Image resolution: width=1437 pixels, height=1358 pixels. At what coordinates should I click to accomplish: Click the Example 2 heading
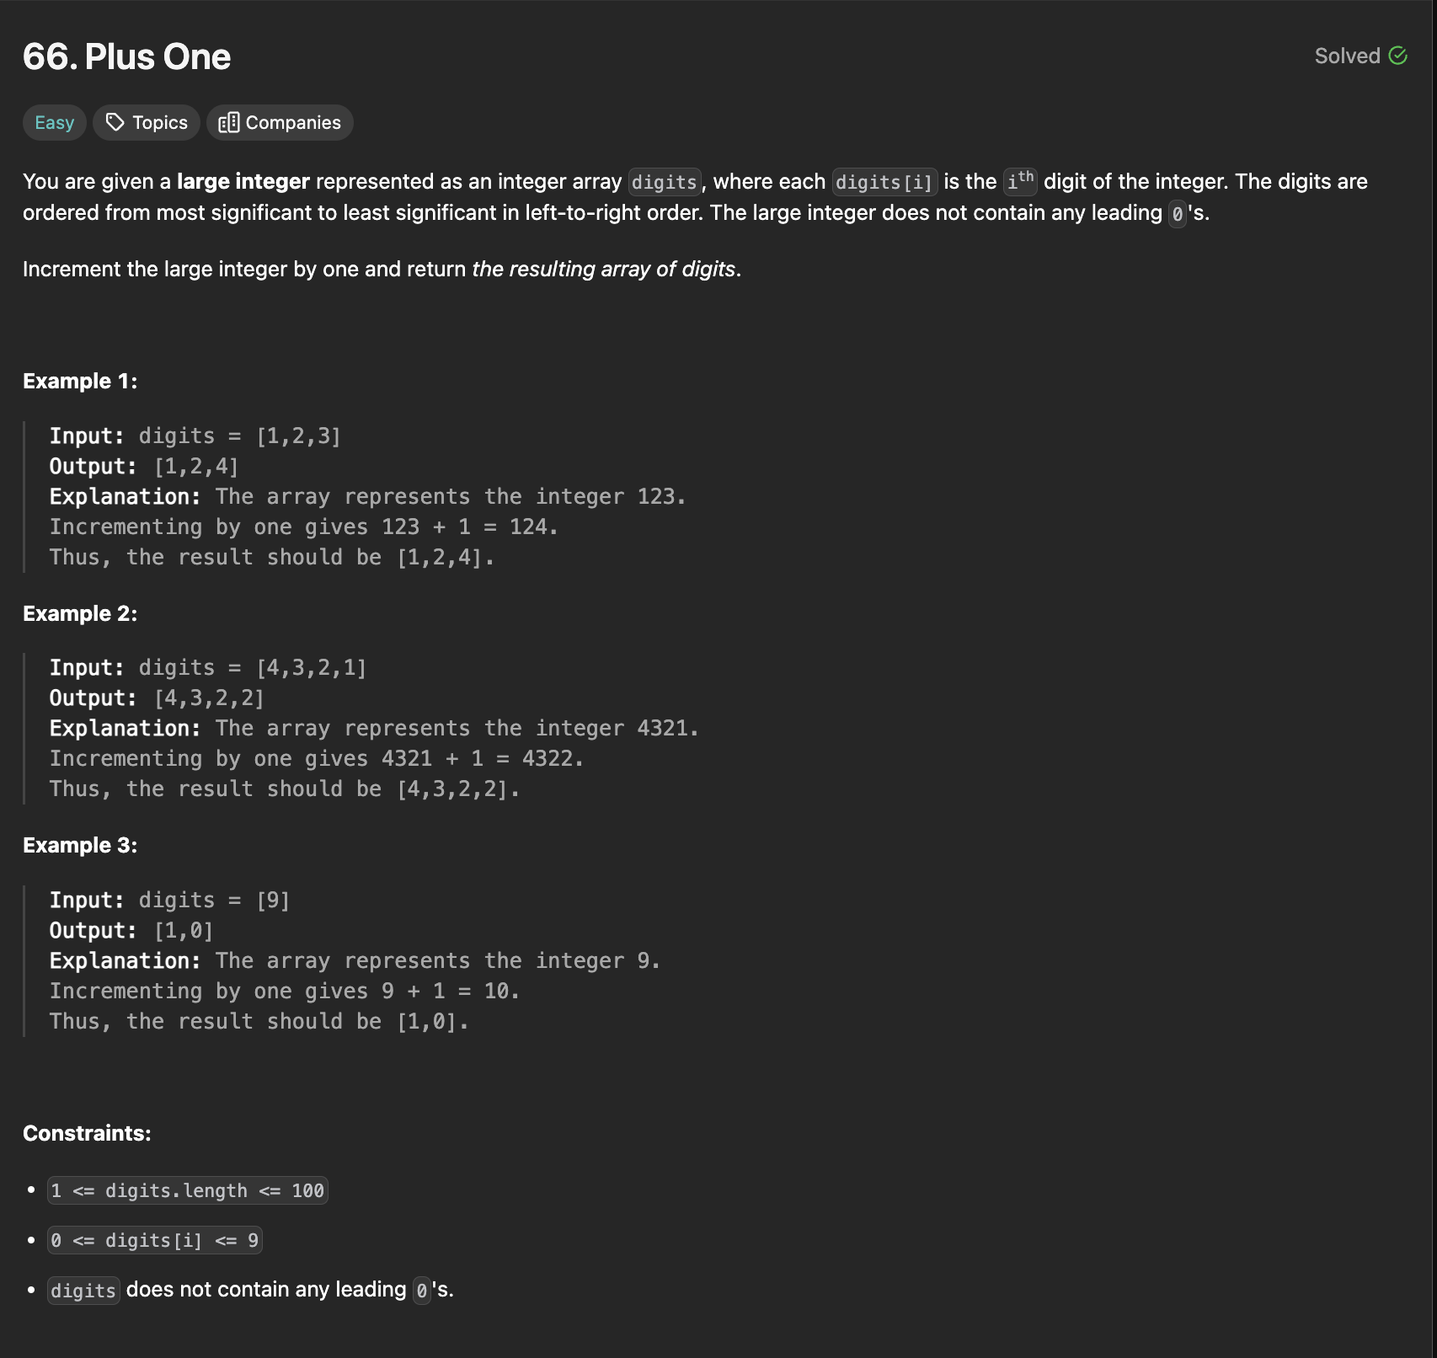coord(80,614)
